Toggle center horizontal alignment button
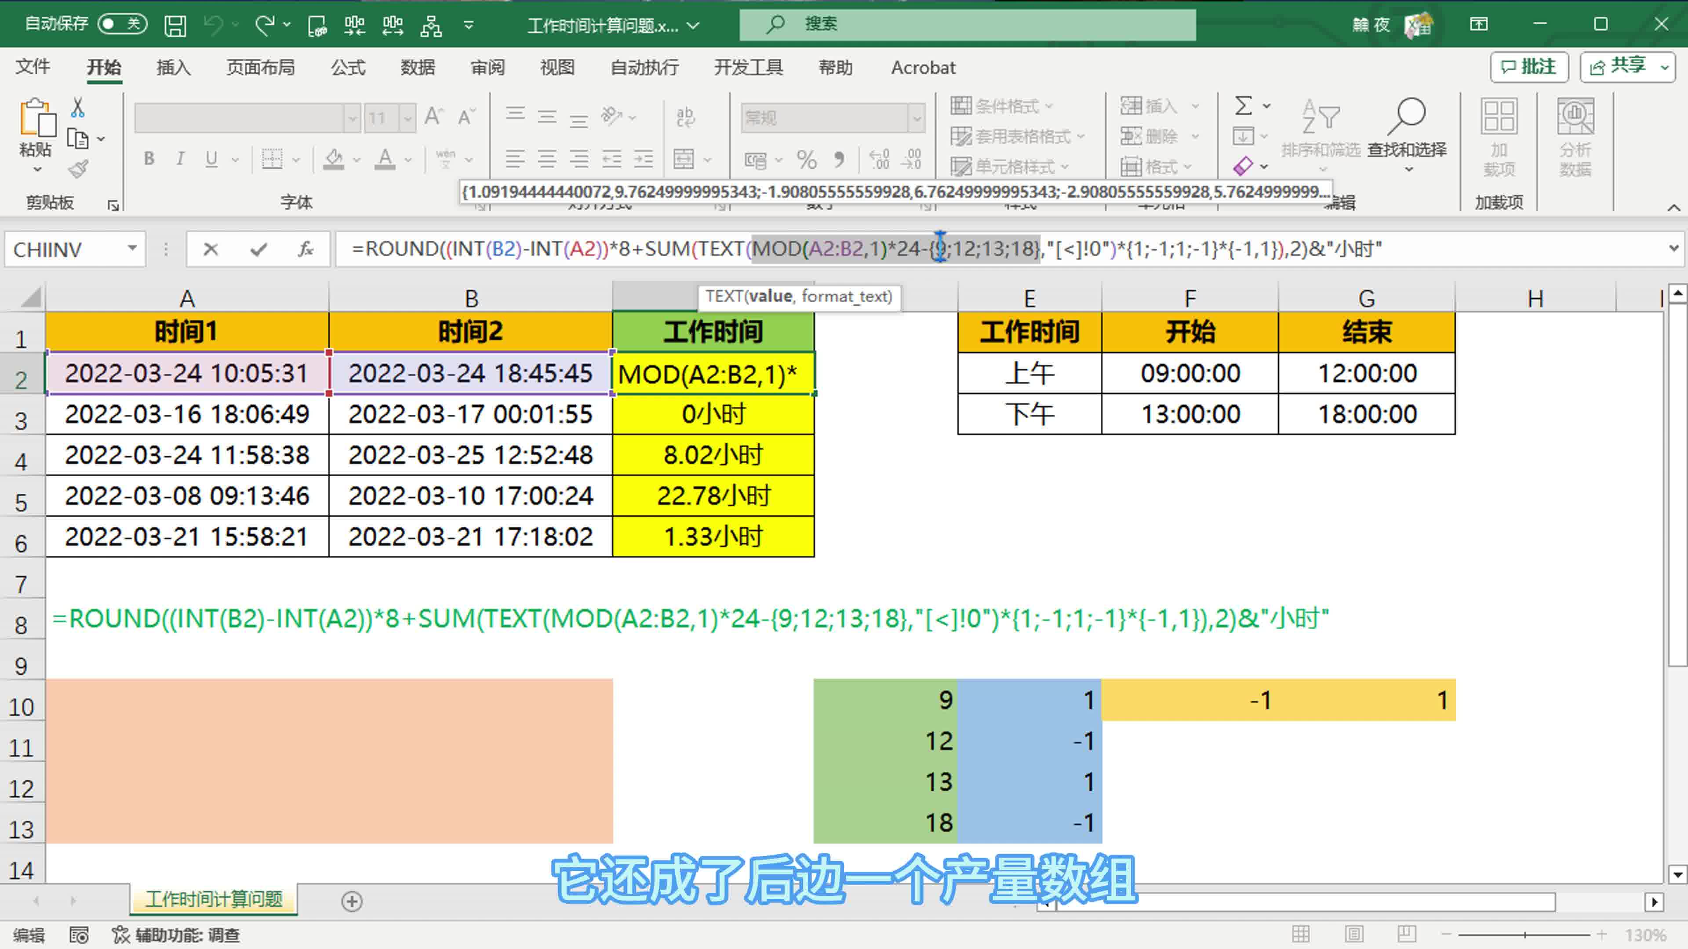 point(547,159)
